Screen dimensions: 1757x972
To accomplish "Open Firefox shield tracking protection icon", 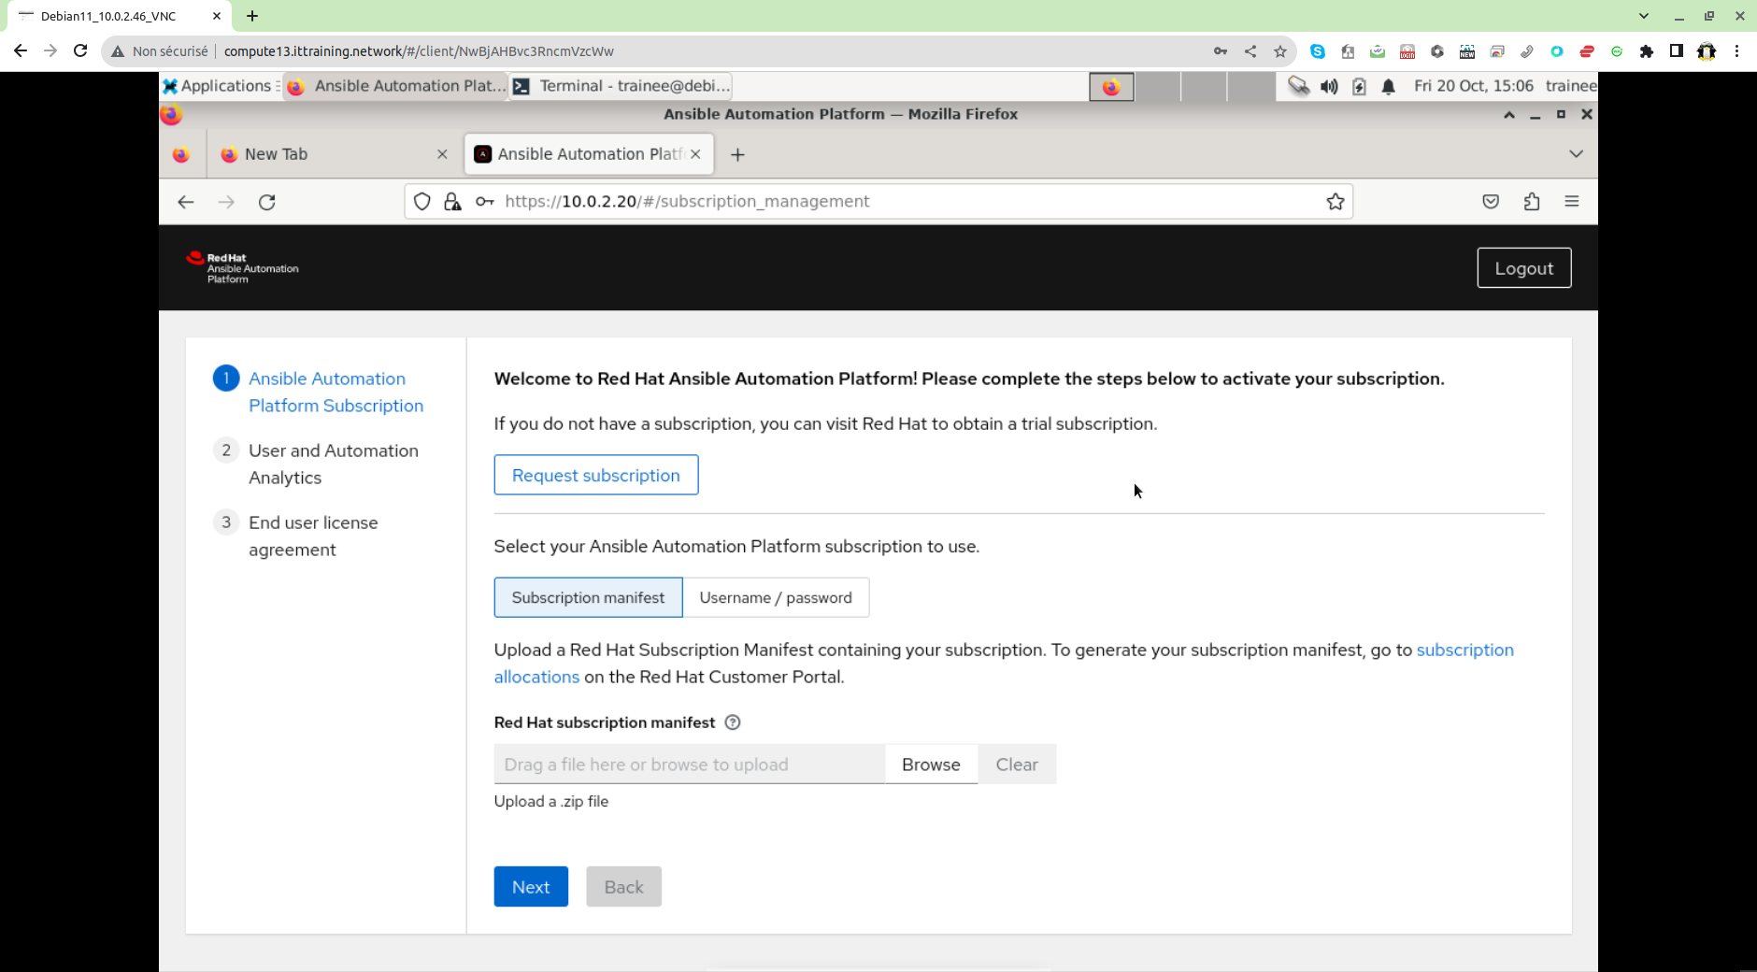I will [422, 202].
